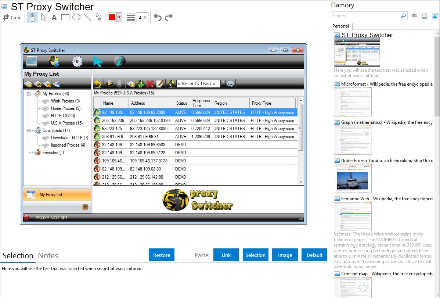Open the settings gear in Proxy Switcher

(x=77, y=61)
